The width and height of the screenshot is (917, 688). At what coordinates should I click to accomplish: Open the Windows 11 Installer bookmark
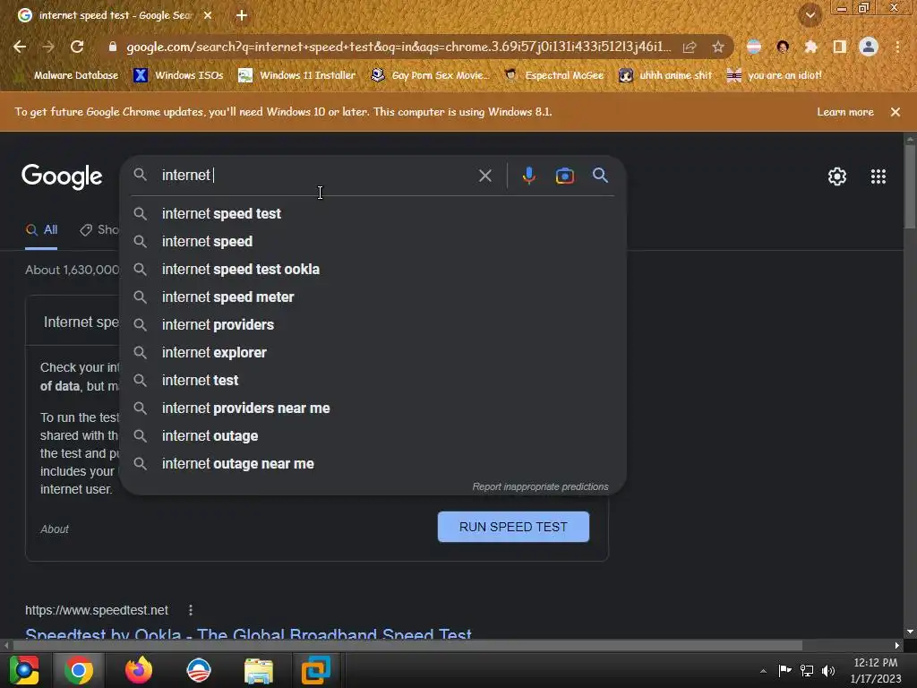297,75
